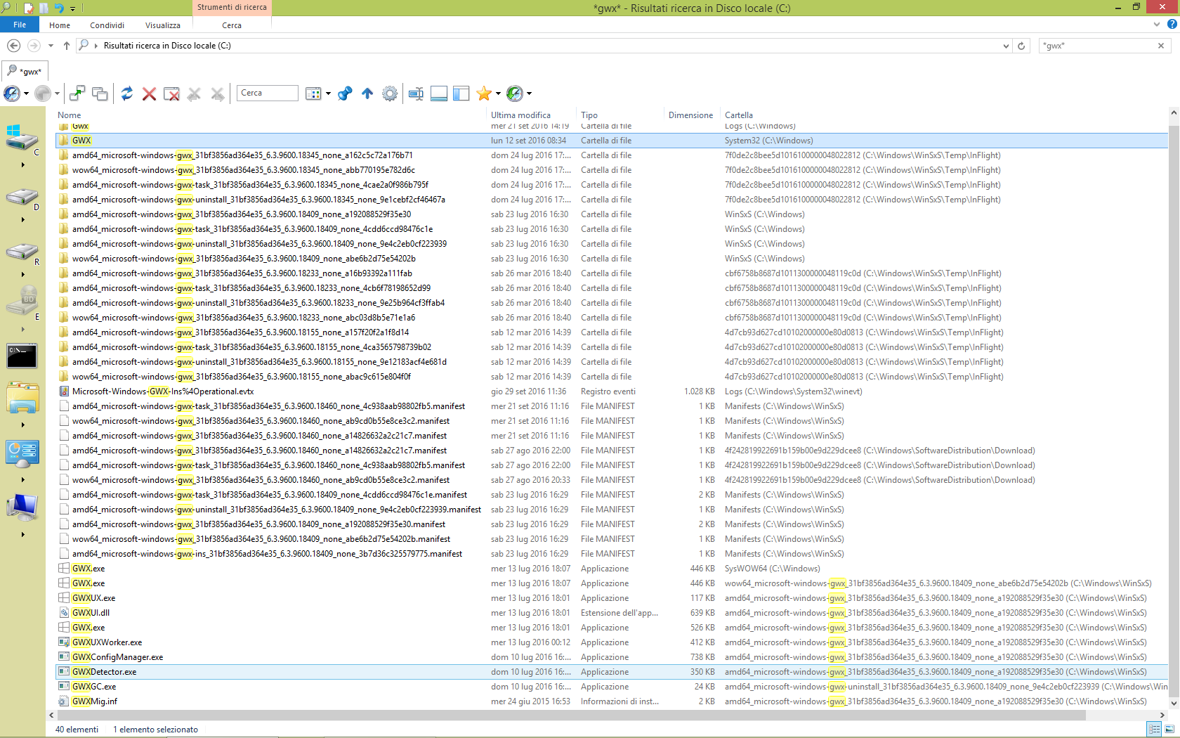This screenshot has height=738, width=1180.
Task: Click the red X delete toolbar icon
Action: [149, 93]
